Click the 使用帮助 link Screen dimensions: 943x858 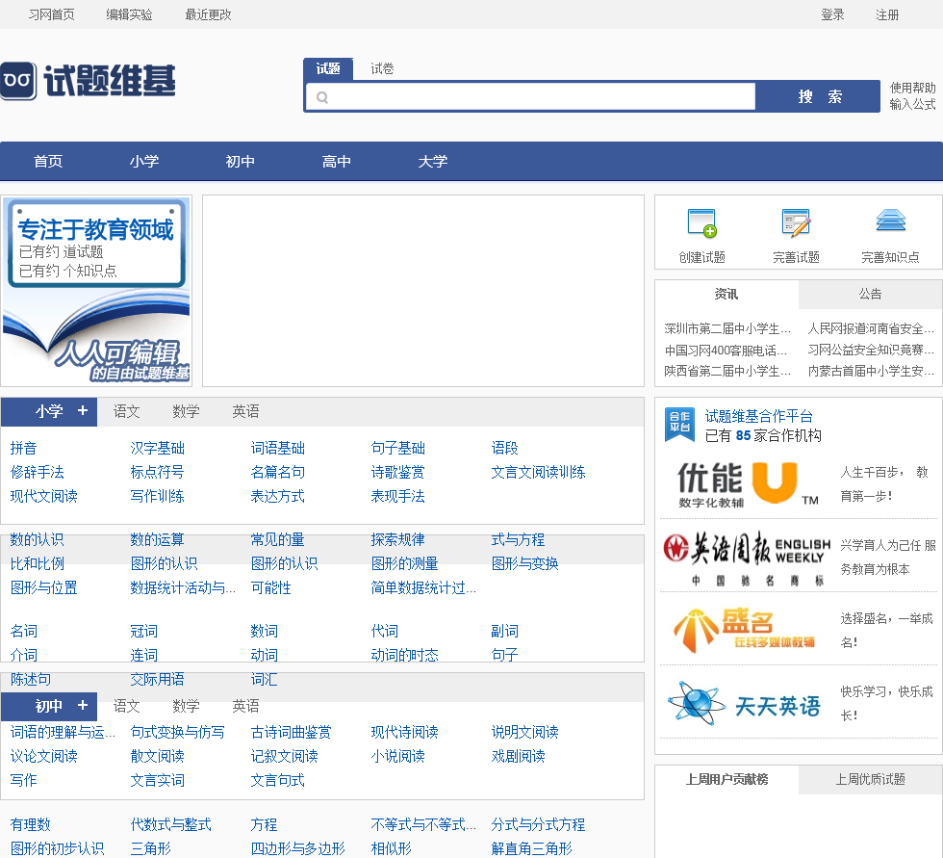tap(913, 88)
